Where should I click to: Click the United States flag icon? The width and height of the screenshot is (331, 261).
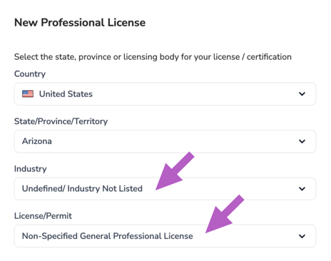28,94
